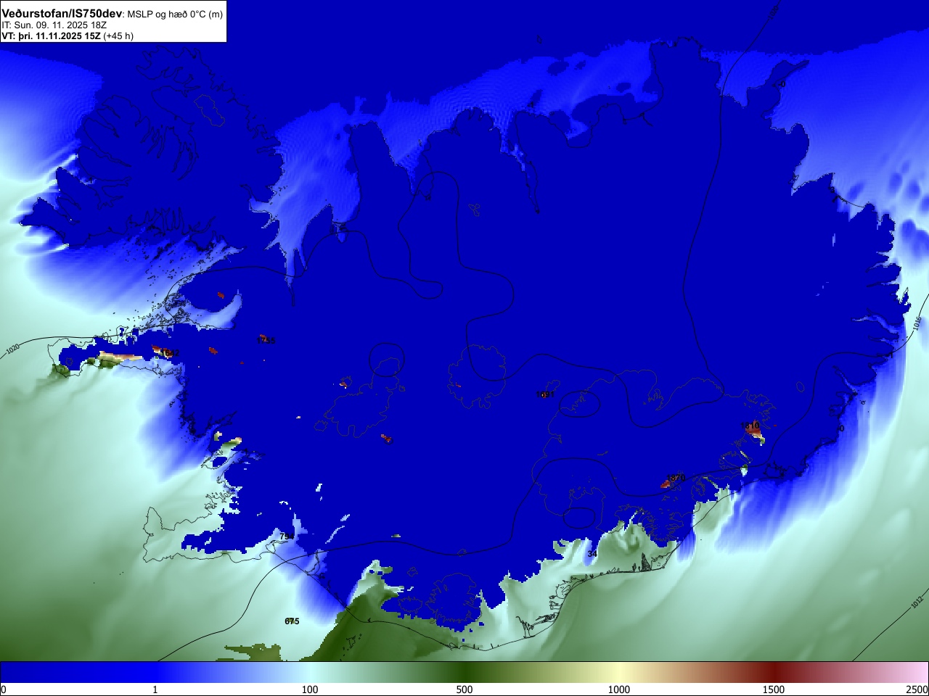
Task: Click the 34 height value label
Action: [x=592, y=554]
